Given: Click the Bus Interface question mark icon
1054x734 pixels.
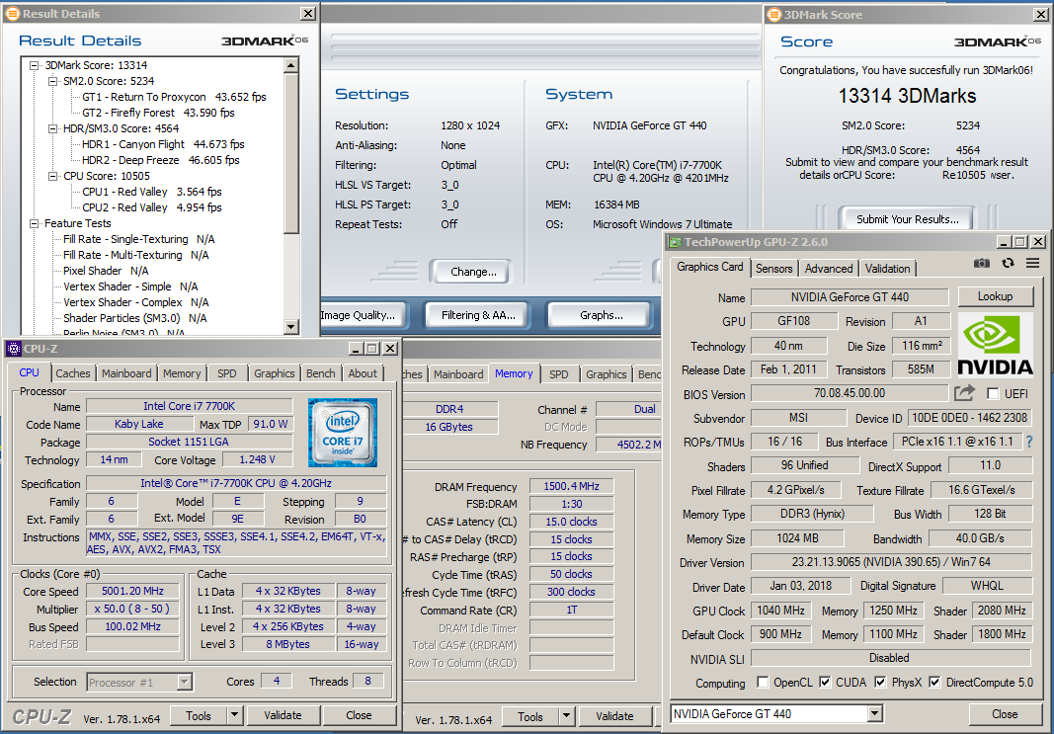Looking at the screenshot, I should coord(1028,442).
